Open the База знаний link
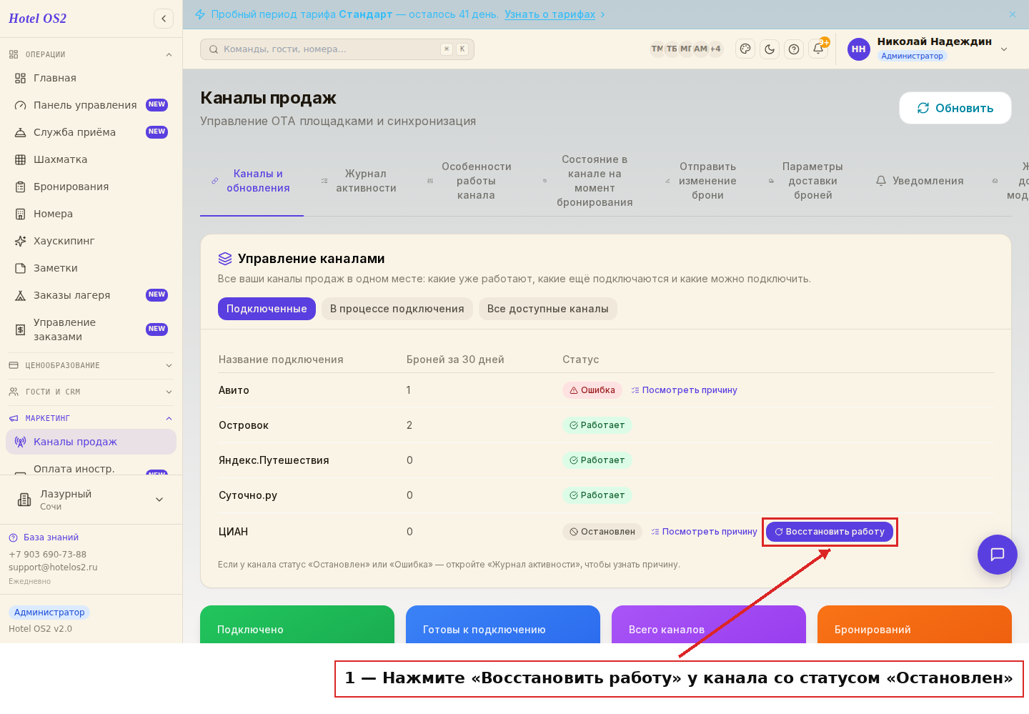This screenshot has height=714, width=1029. [44, 537]
